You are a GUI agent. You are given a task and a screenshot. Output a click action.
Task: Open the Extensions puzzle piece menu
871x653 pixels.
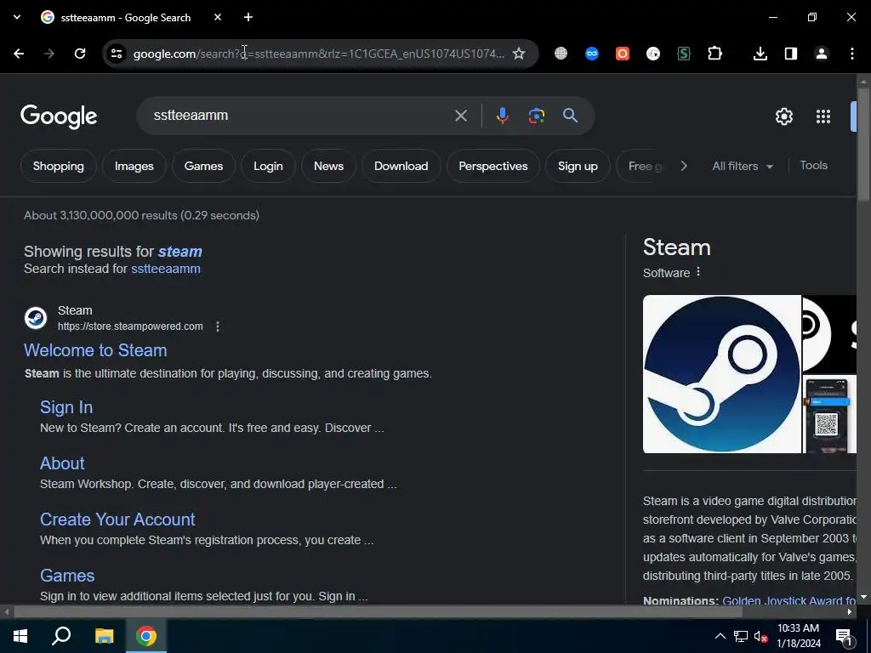click(x=714, y=54)
